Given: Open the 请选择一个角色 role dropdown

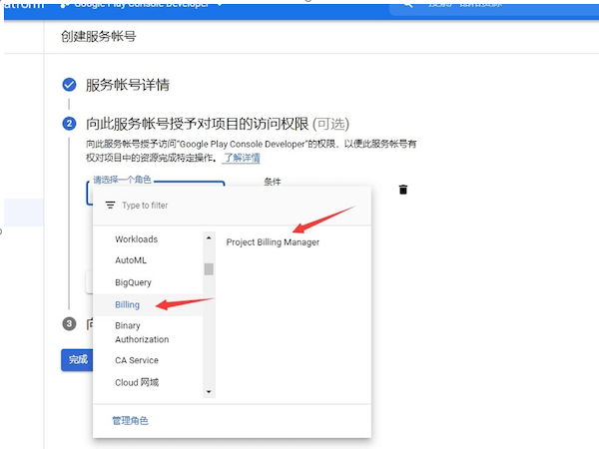Looking at the screenshot, I should point(155,183).
